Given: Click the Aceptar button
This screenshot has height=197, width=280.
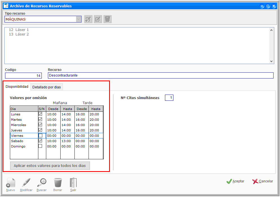Looking at the screenshot, I should (x=235, y=181).
